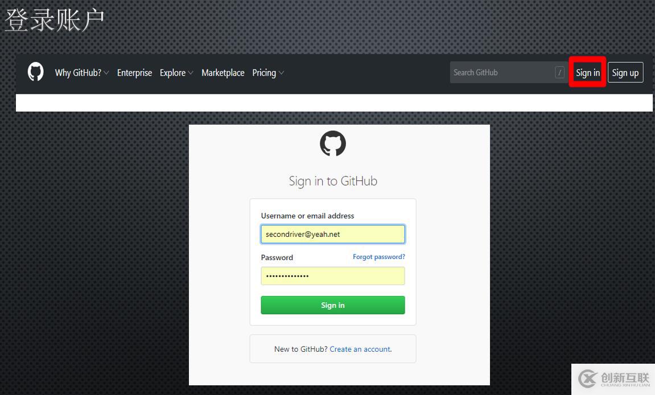Click the New to GitHub? text
The image size is (655, 395).
click(301, 349)
